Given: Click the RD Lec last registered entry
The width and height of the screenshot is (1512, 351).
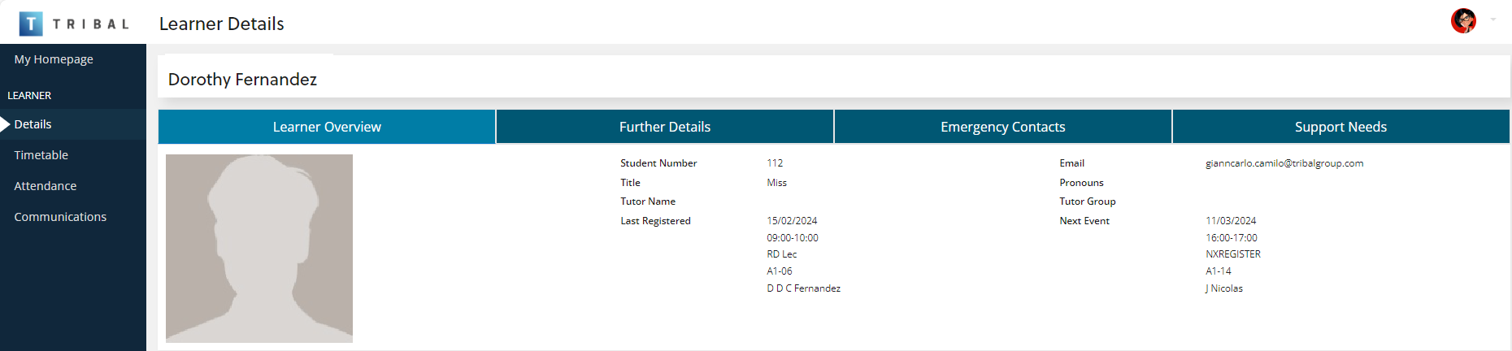Looking at the screenshot, I should (782, 254).
